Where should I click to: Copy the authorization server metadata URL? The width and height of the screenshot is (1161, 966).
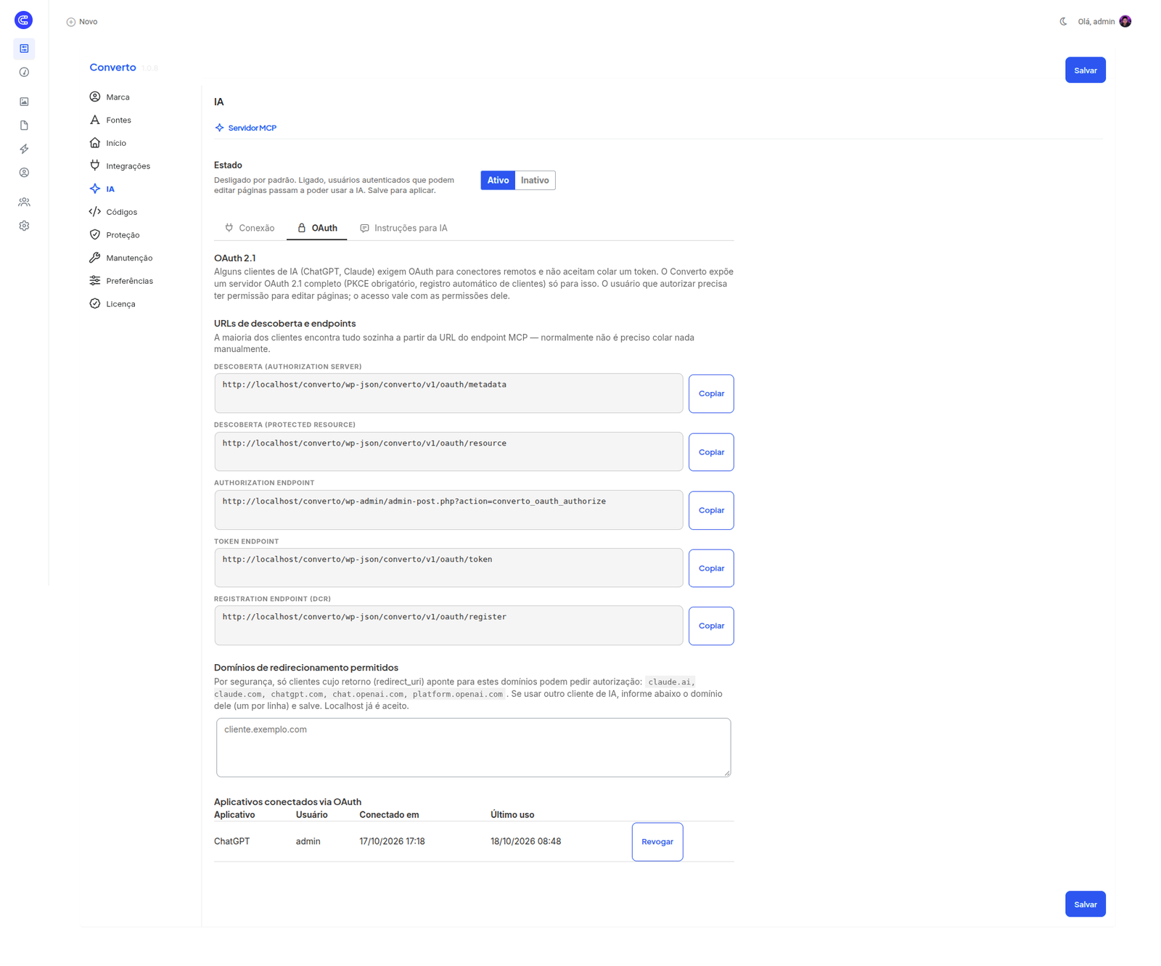point(711,394)
